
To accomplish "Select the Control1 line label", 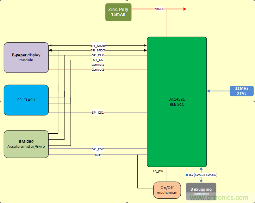I will 98,65.
